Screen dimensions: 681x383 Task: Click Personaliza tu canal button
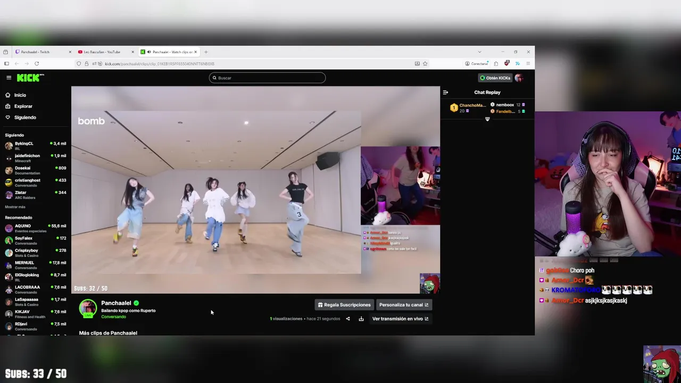click(404, 305)
